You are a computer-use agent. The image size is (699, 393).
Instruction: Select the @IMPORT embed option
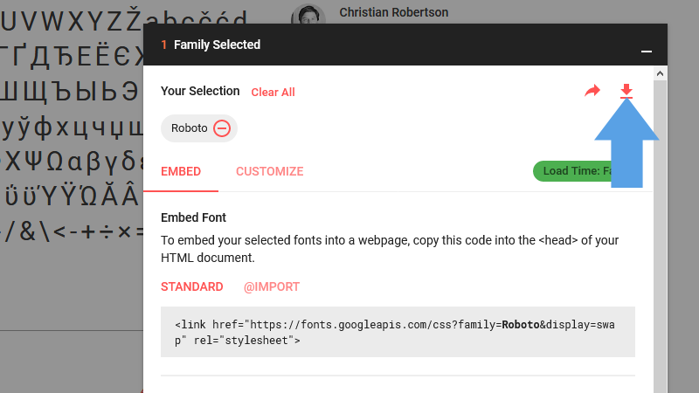pyautogui.click(x=272, y=286)
